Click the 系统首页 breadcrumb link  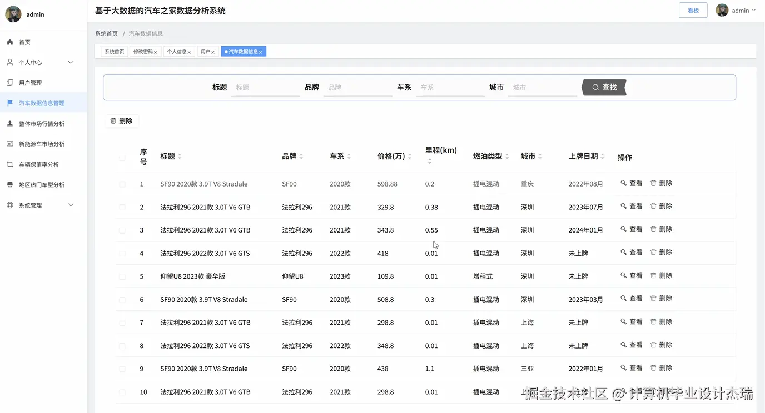[x=106, y=33]
